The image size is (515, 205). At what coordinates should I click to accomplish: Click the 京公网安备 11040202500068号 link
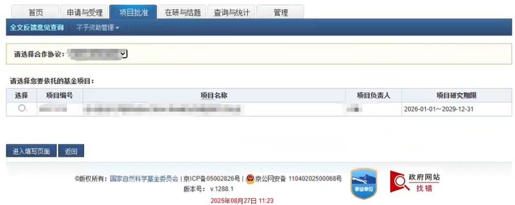coord(299,178)
